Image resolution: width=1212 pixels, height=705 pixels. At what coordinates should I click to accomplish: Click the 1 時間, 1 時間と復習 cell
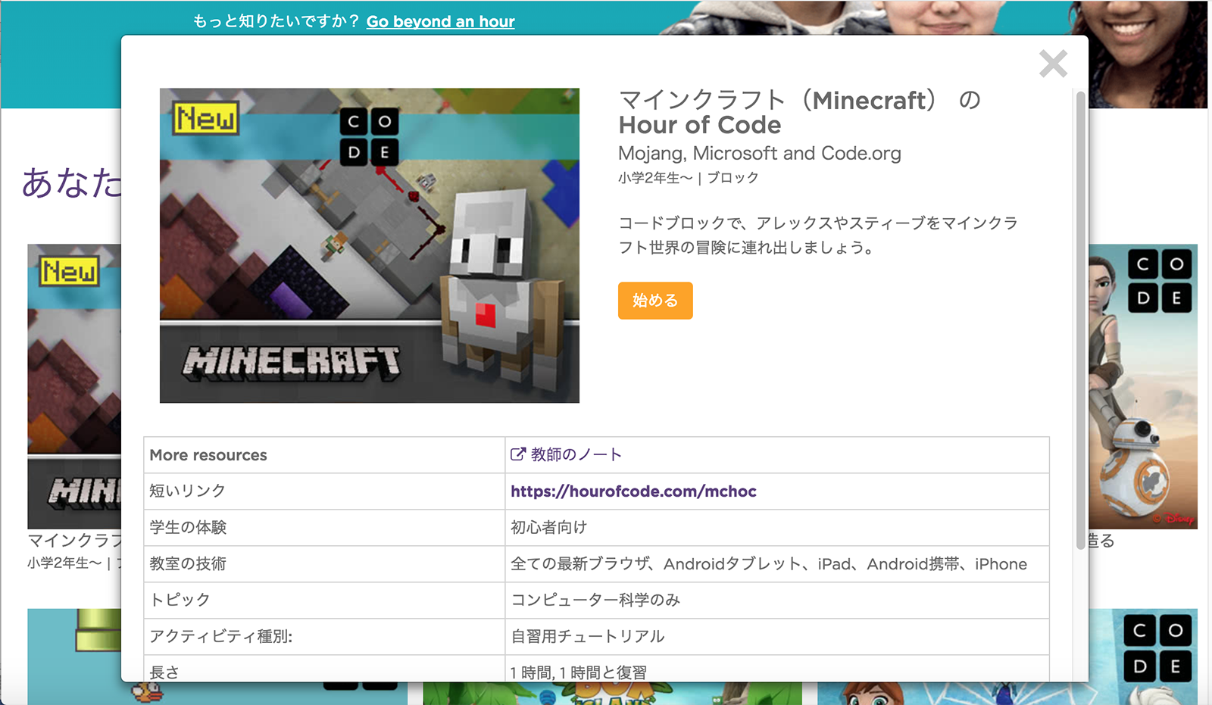[777, 669]
